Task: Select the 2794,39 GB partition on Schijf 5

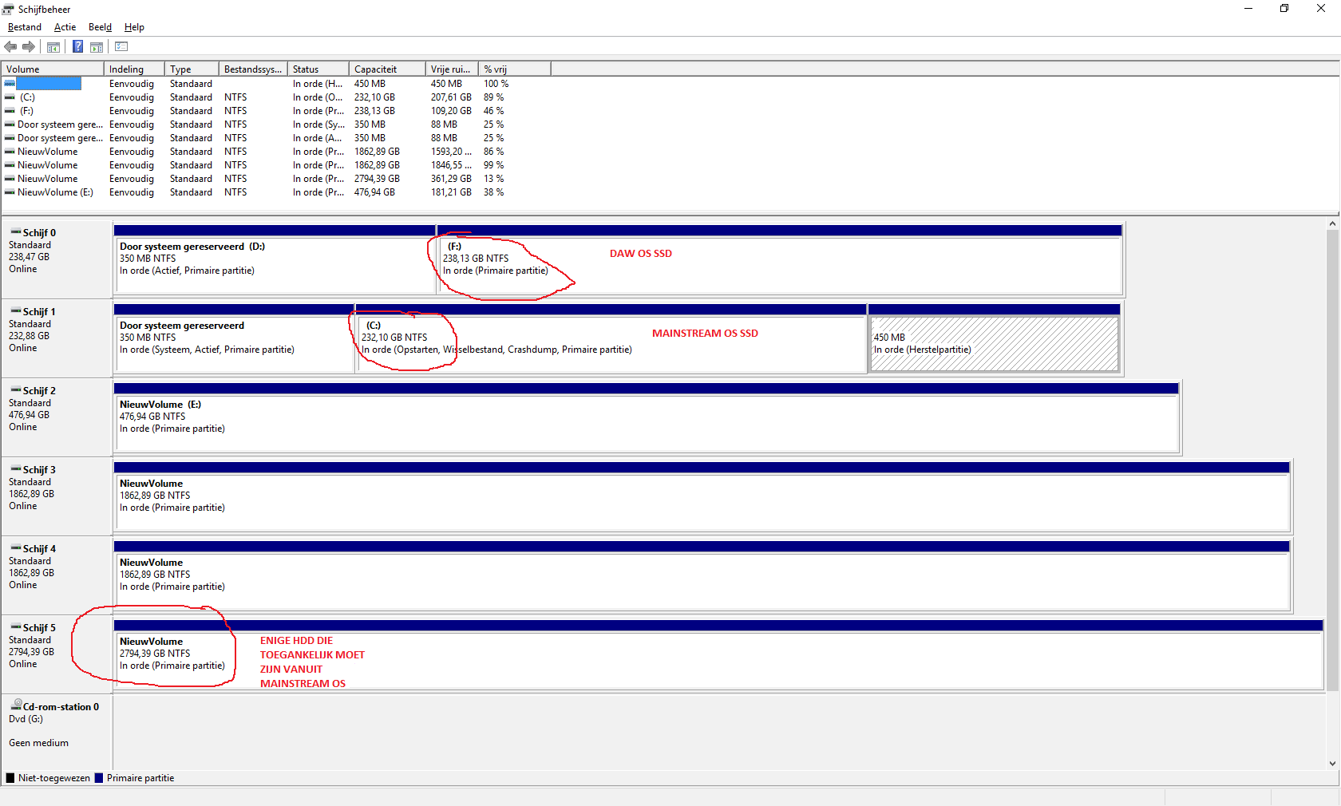Action: click(718, 654)
